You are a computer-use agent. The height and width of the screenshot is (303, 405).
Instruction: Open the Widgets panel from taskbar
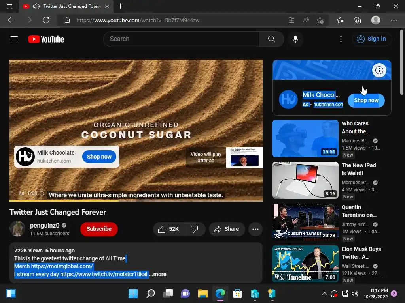pyautogui.click(x=11, y=294)
